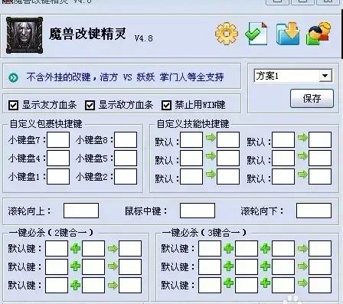Click the 自定义包裹快捷键 group label

46,124
